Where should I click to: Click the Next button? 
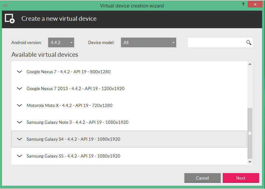(241, 178)
